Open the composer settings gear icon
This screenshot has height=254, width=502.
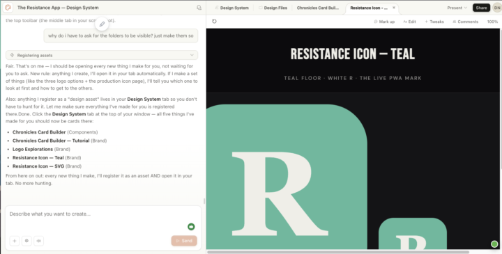26,241
